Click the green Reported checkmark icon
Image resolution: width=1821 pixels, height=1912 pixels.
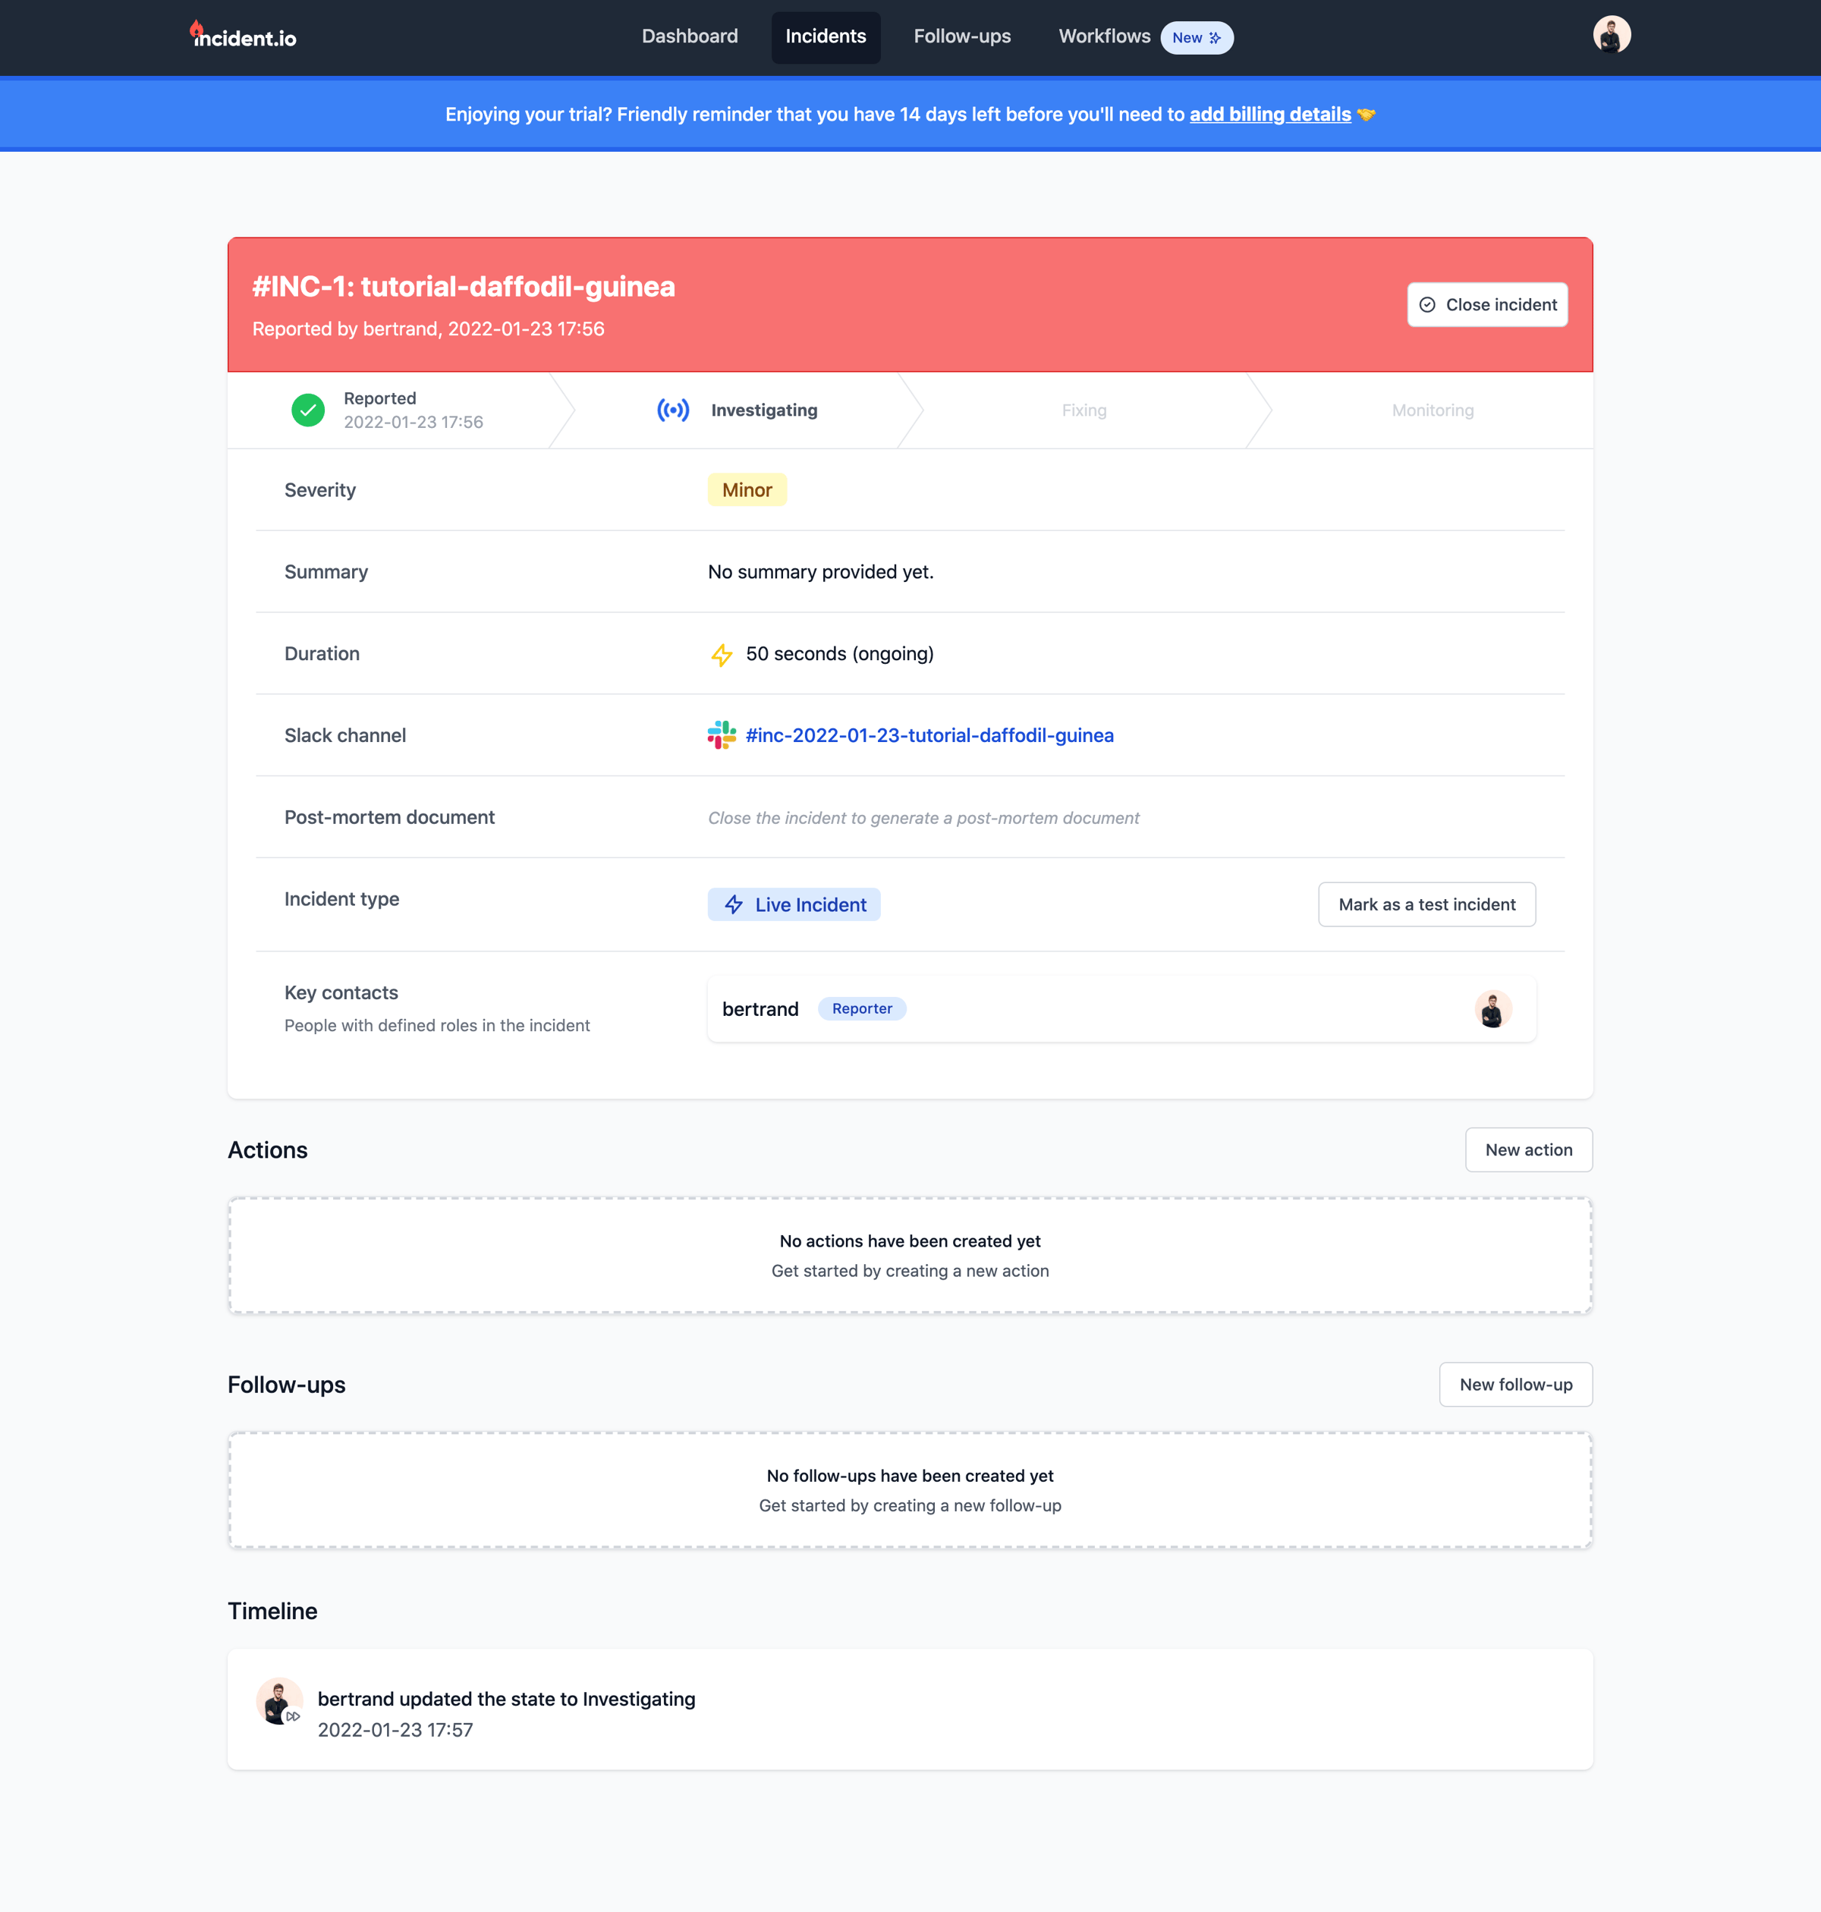(x=308, y=410)
